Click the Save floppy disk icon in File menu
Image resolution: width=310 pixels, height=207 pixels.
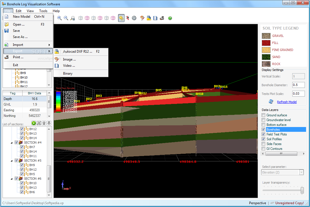coord(6,31)
